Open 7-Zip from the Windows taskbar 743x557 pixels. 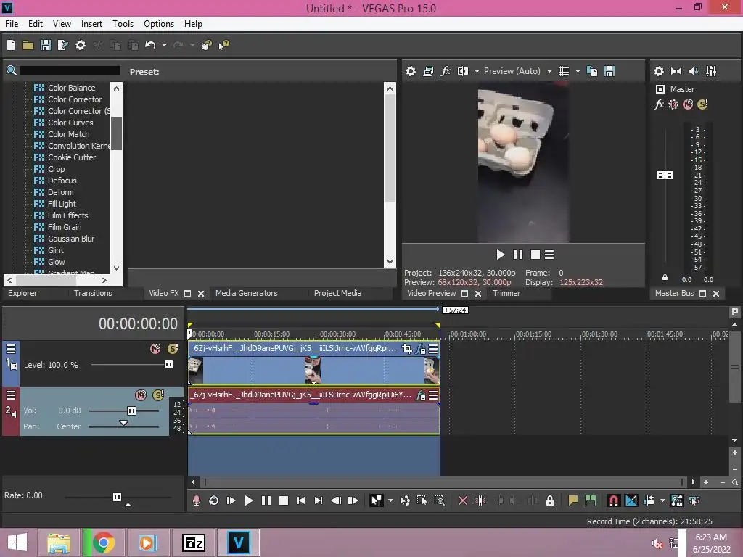[194, 542]
